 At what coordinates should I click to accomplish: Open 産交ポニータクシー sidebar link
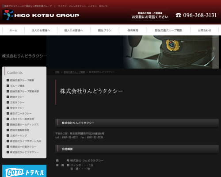pyautogui.click(x=21, y=113)
